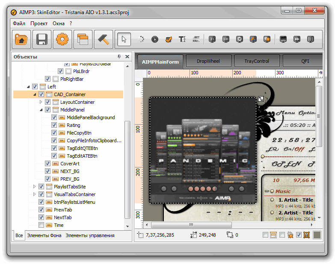Click canvas vertical scrollbar down arrow
Screen dimensions: 335x264
(319, 218)
